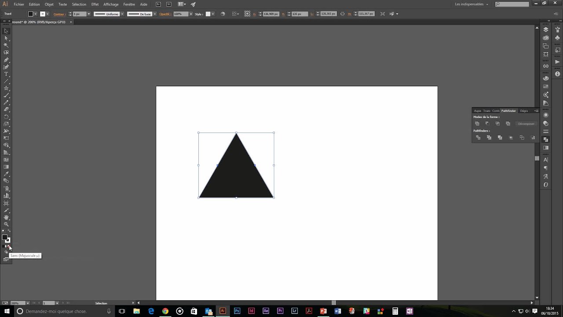Set paint to None (Sans) button
Image resolution: width=563 pixels, height=317 pixels.
9,246
